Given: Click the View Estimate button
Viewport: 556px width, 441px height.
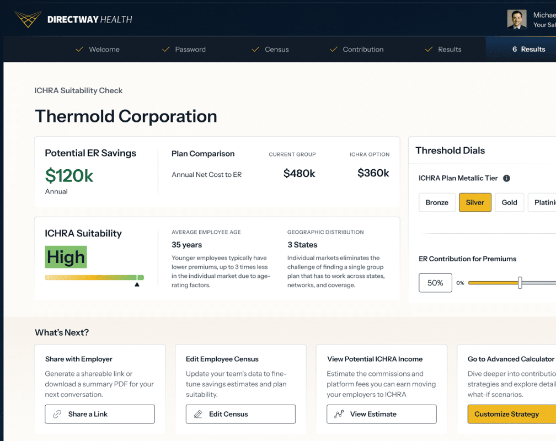Looking at the screenshot, I should 382,414.
